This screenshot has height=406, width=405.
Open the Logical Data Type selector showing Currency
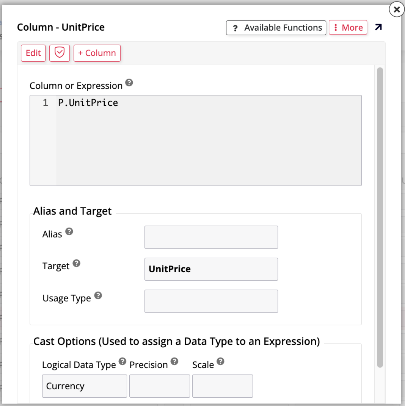click(x=84, y=386)
